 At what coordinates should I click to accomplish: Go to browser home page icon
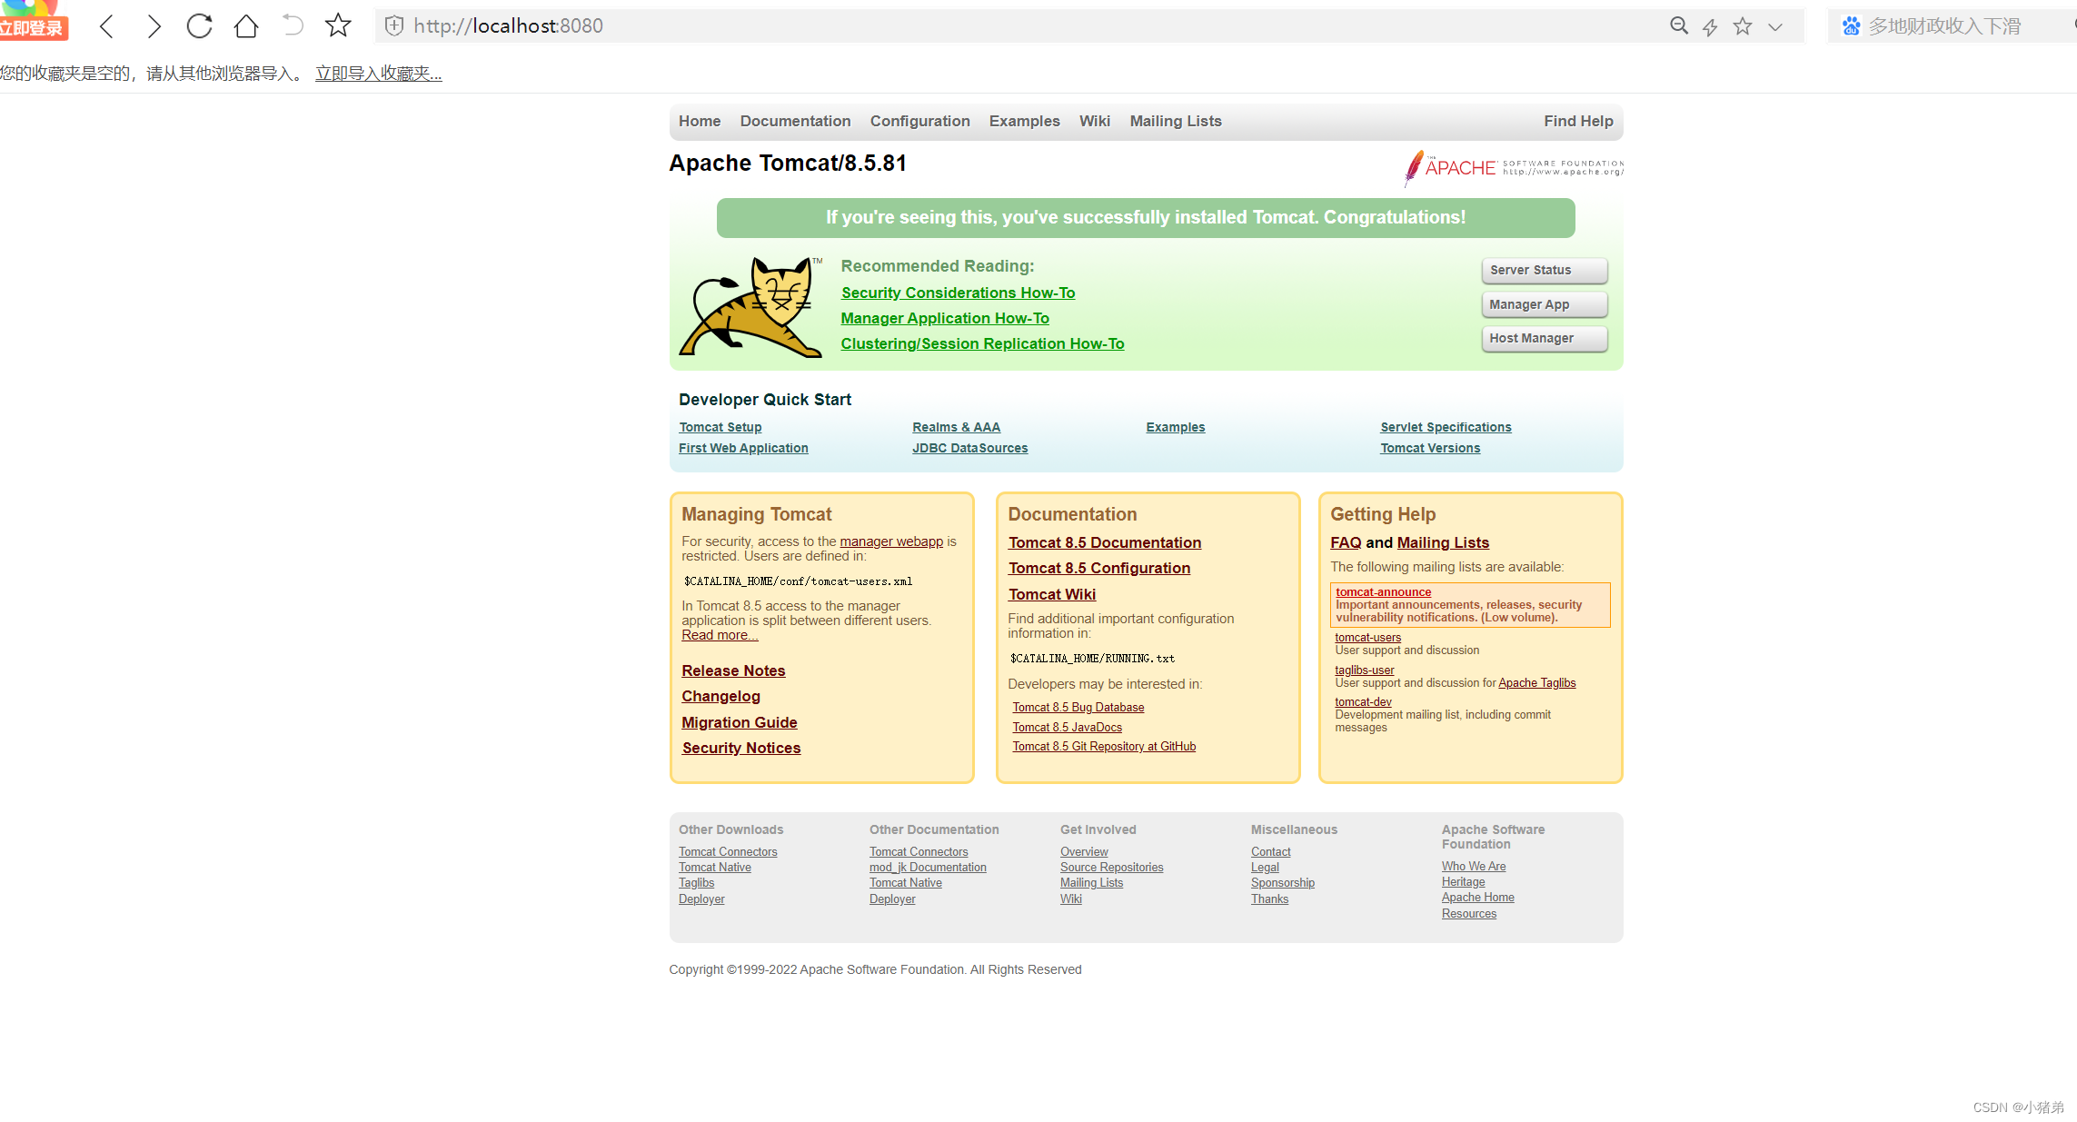point(246,26)
